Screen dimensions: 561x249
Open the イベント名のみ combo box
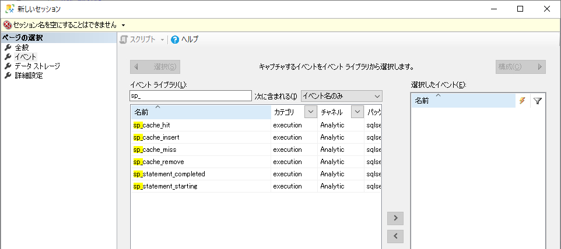coord(342,96)
